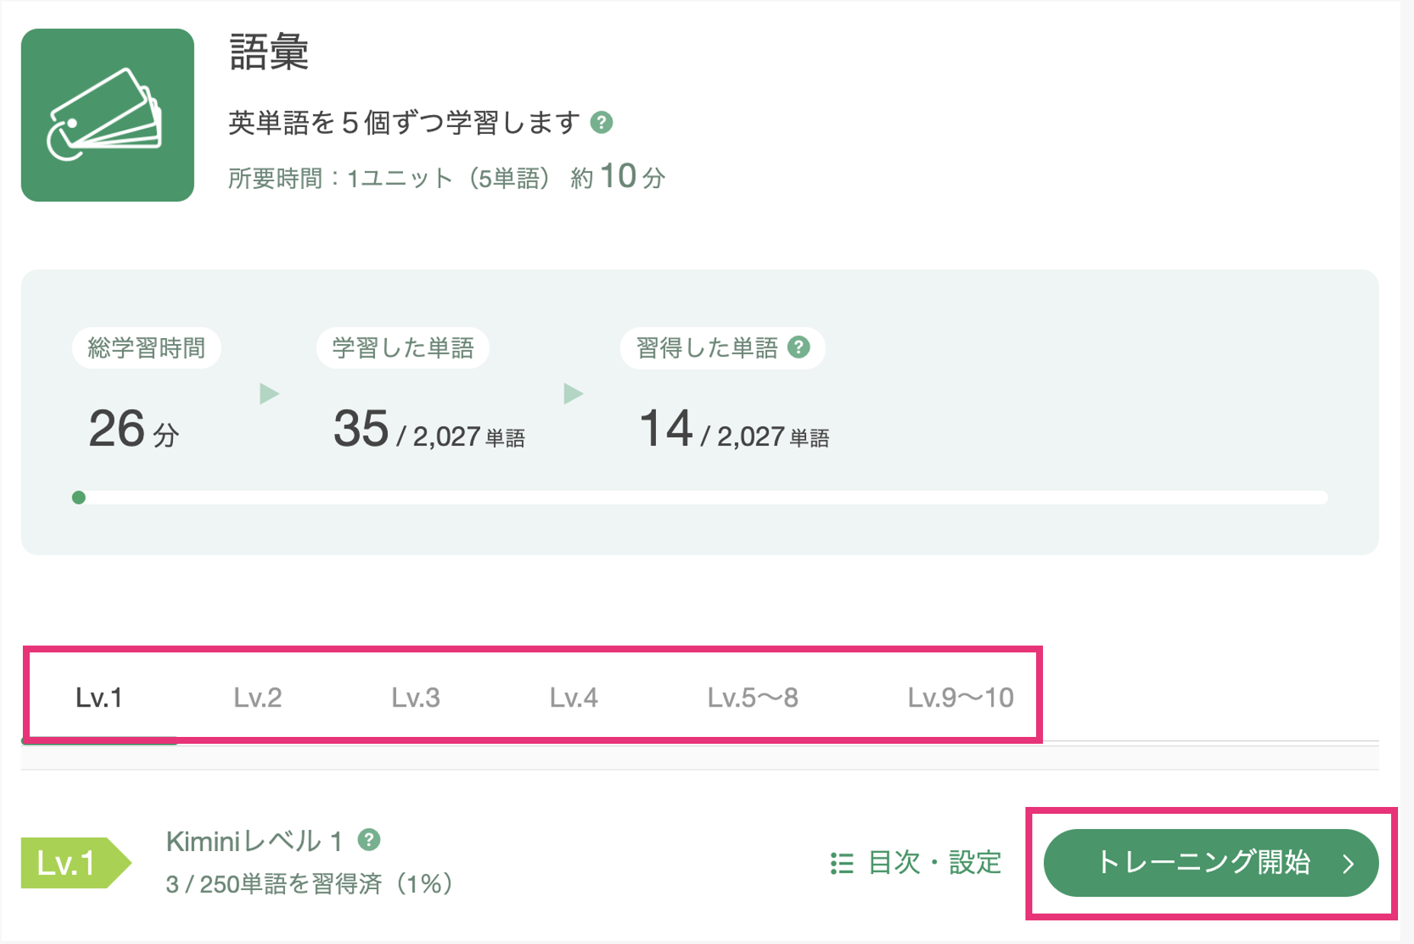Switch to the Lv.2 tab
Viewport: 1414px width, 944px height.
[x=258, y=697]
